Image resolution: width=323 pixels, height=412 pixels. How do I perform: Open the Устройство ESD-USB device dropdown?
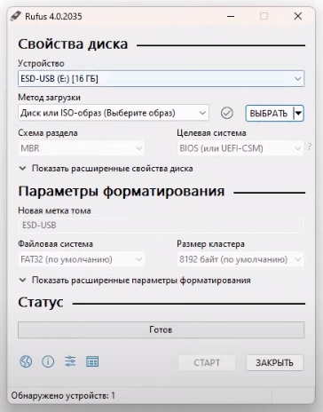coord(161,79)
